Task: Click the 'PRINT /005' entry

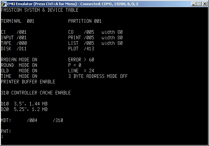Action: [x=81, y=38]
